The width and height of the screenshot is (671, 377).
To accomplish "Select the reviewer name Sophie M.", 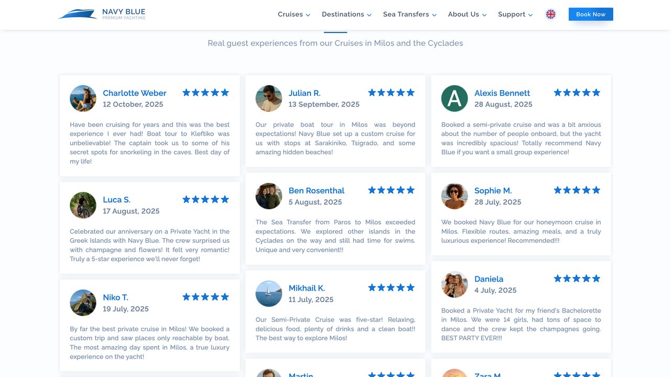I will point(493,191).
